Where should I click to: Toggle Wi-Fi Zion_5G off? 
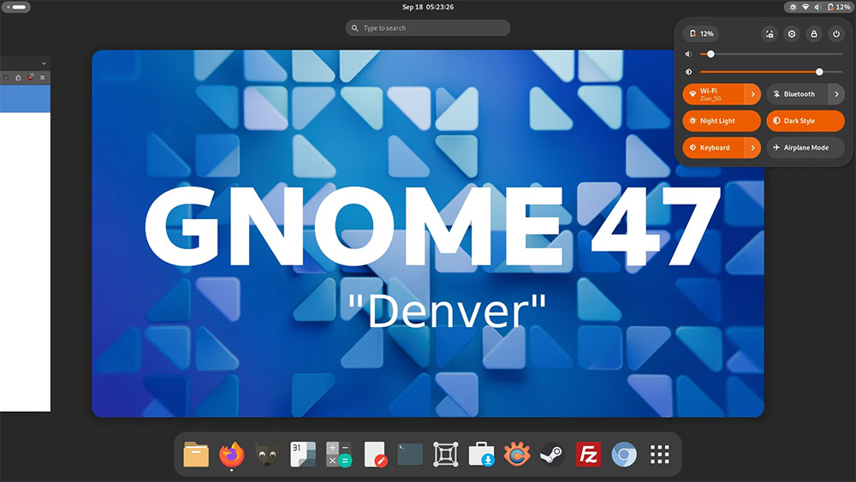click(x=713, y=94)
